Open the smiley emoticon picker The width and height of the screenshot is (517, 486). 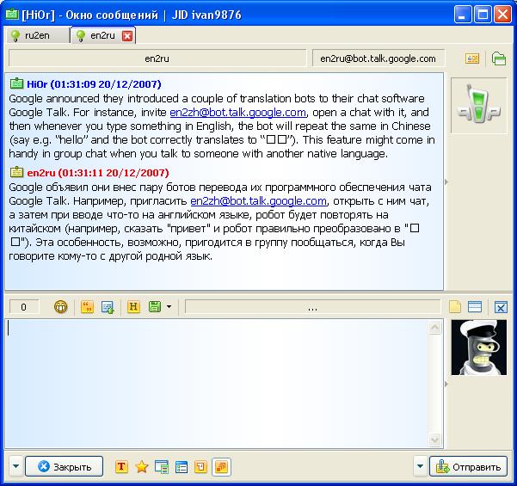click(x=61, y=306)
